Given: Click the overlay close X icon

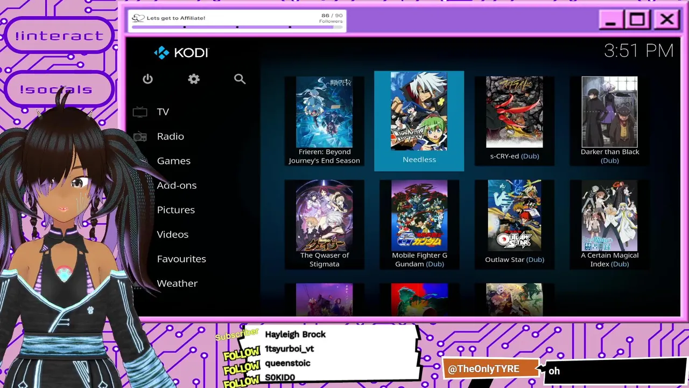Looking at the screenshot, I should click(x=667, y=20).
